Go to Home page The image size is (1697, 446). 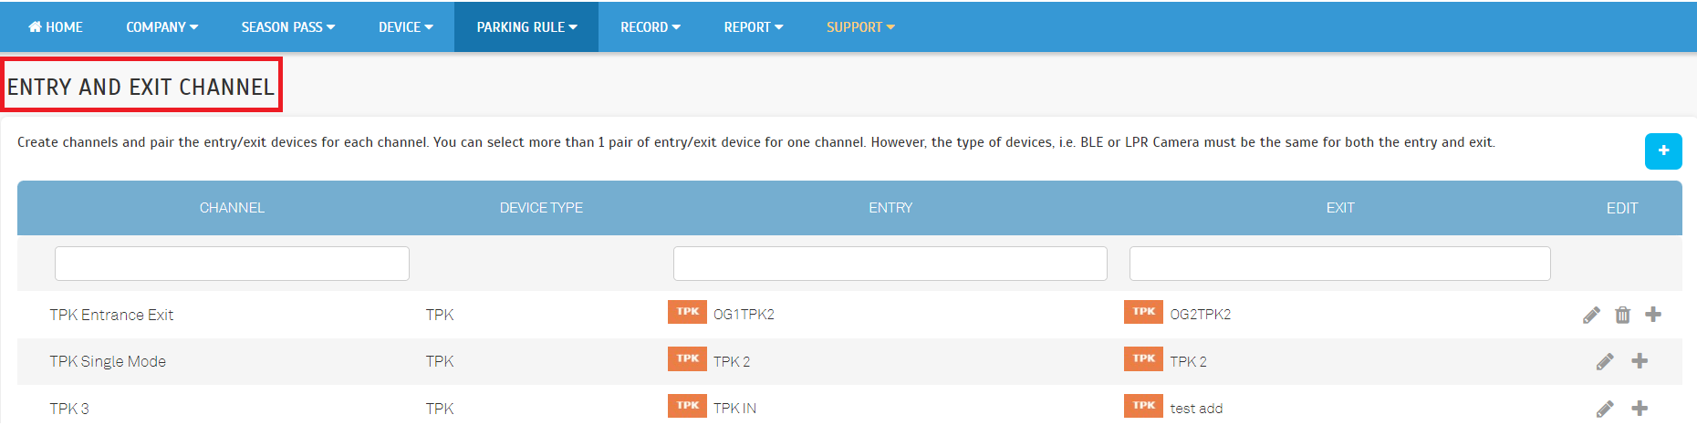(x=56, y=27)
